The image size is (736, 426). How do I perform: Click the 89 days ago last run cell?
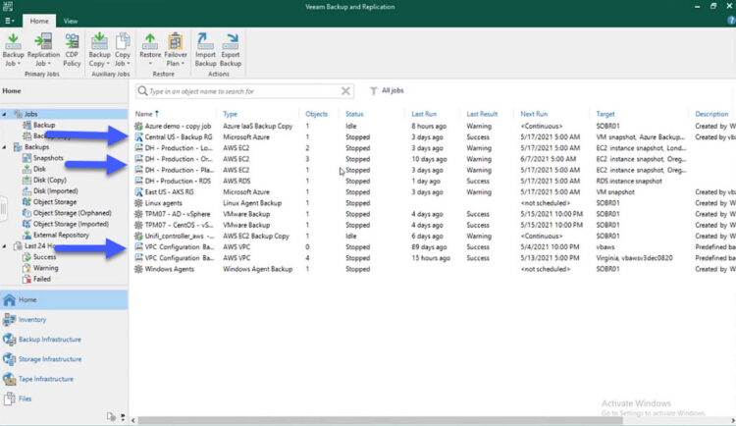point(430,247)
